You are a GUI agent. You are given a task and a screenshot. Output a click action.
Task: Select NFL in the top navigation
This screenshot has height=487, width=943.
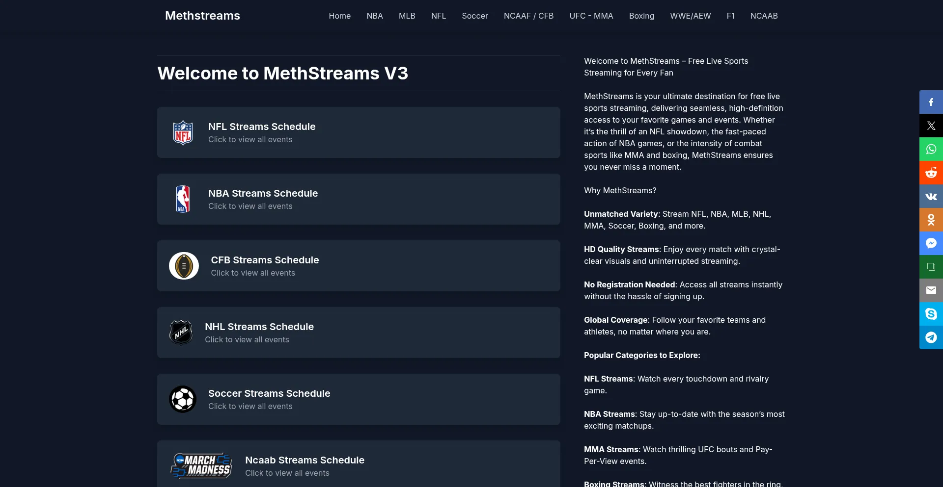click(x=439, y=16)
